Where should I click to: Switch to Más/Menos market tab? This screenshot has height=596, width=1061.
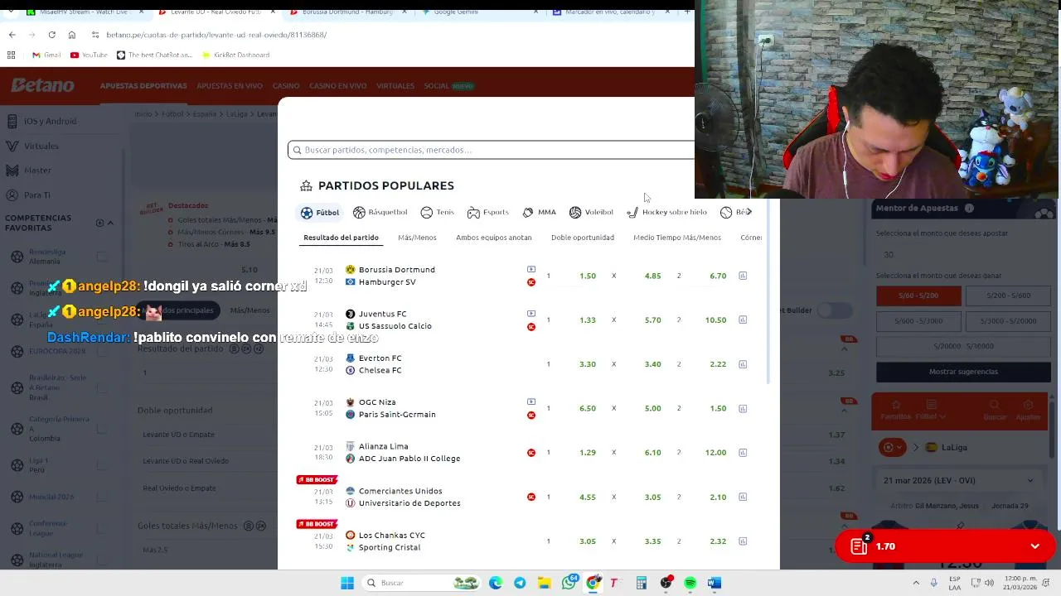pyautogui.click(x=417, y=238)
